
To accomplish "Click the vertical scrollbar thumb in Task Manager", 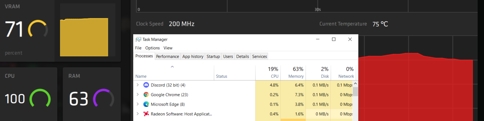I will pos(355,92).
